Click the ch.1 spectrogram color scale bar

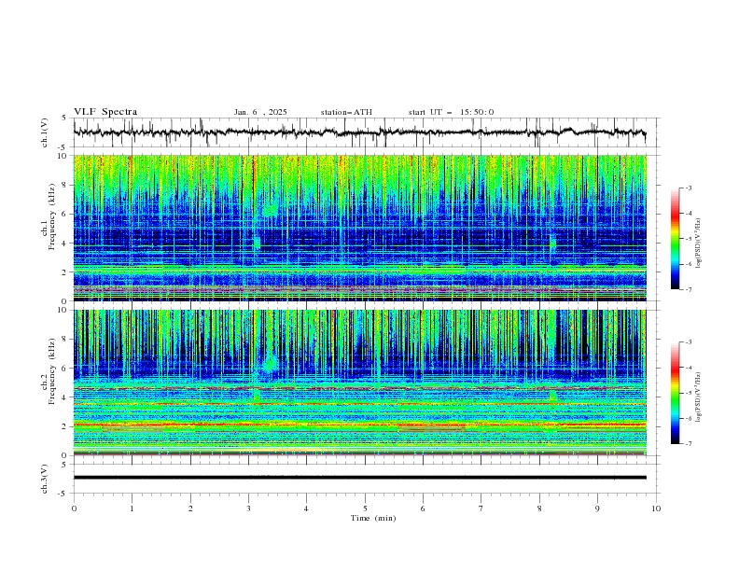(x=675, y=239)
